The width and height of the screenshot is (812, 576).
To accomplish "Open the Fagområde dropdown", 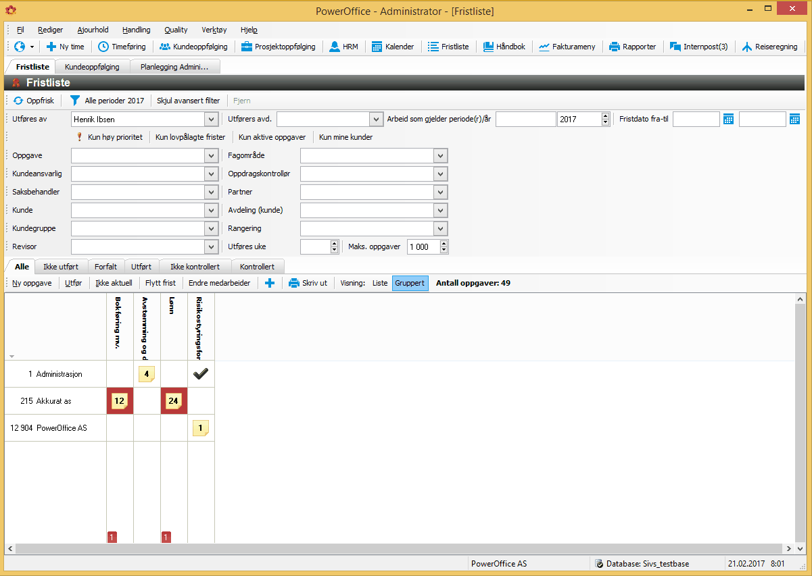I will pos(441,155).
